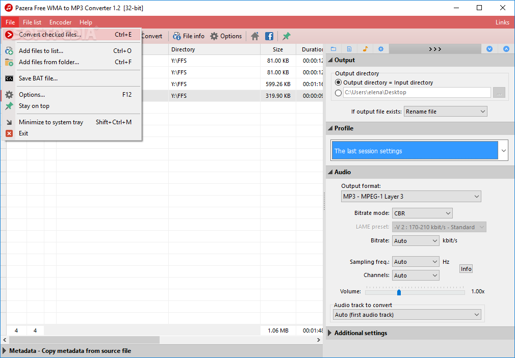Click the expand all up-arrow circle icon
The height and width of the screenshot is (358, 515).
coord(506,49)
